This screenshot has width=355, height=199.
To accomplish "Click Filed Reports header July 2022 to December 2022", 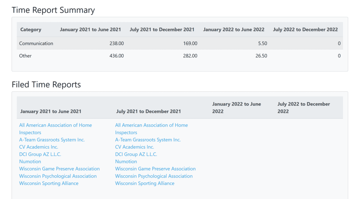I will point(304,108).
